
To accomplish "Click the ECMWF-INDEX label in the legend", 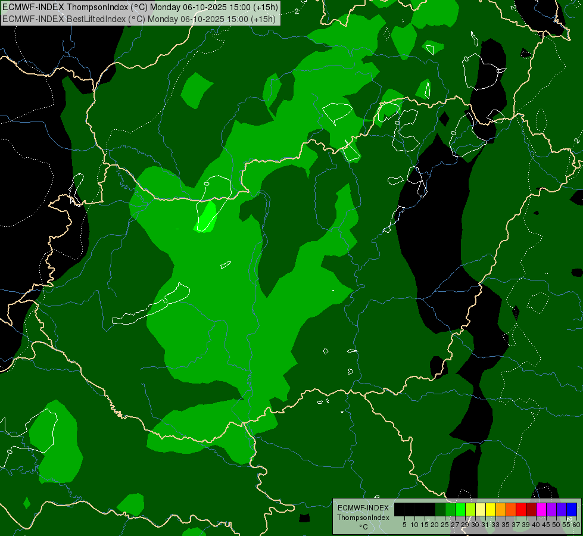I will (363, 508).
